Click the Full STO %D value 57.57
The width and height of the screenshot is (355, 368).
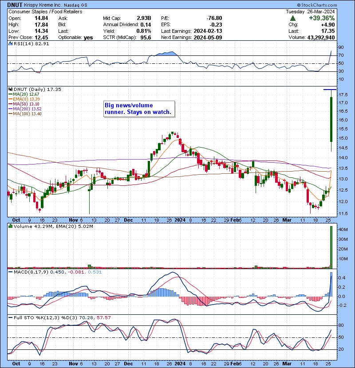coord(103,318)
